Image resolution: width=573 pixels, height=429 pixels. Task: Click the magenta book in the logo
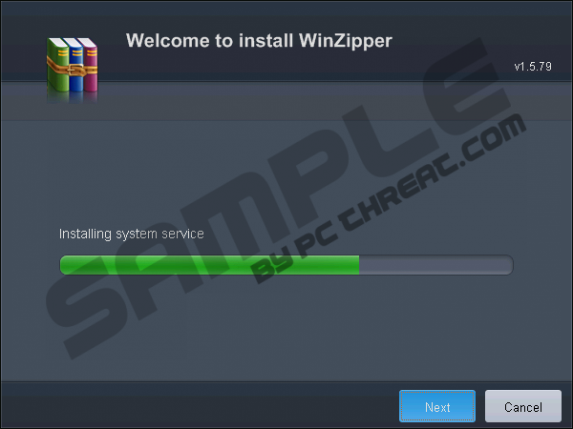tap(90, 65)
